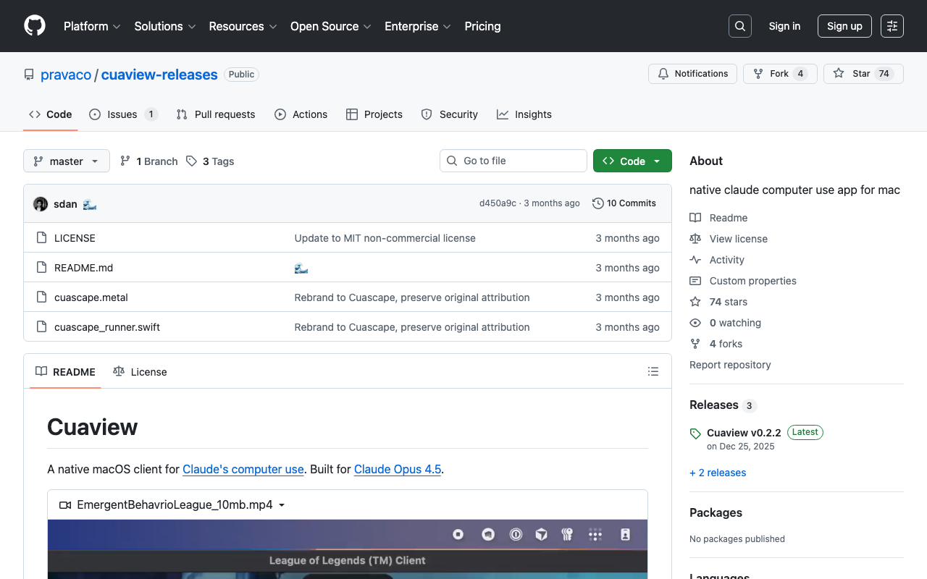Image resolution: width=927 pixels, height=579 pixels.
Task: Open the License tab in the README section
Action: [140, 371]
